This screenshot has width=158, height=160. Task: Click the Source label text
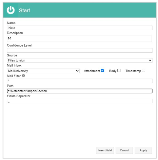[x=12, y=55]
